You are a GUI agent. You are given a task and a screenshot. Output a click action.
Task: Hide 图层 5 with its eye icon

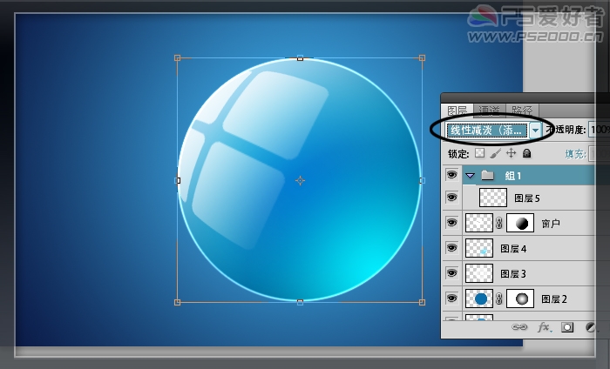tap(451, 198)
